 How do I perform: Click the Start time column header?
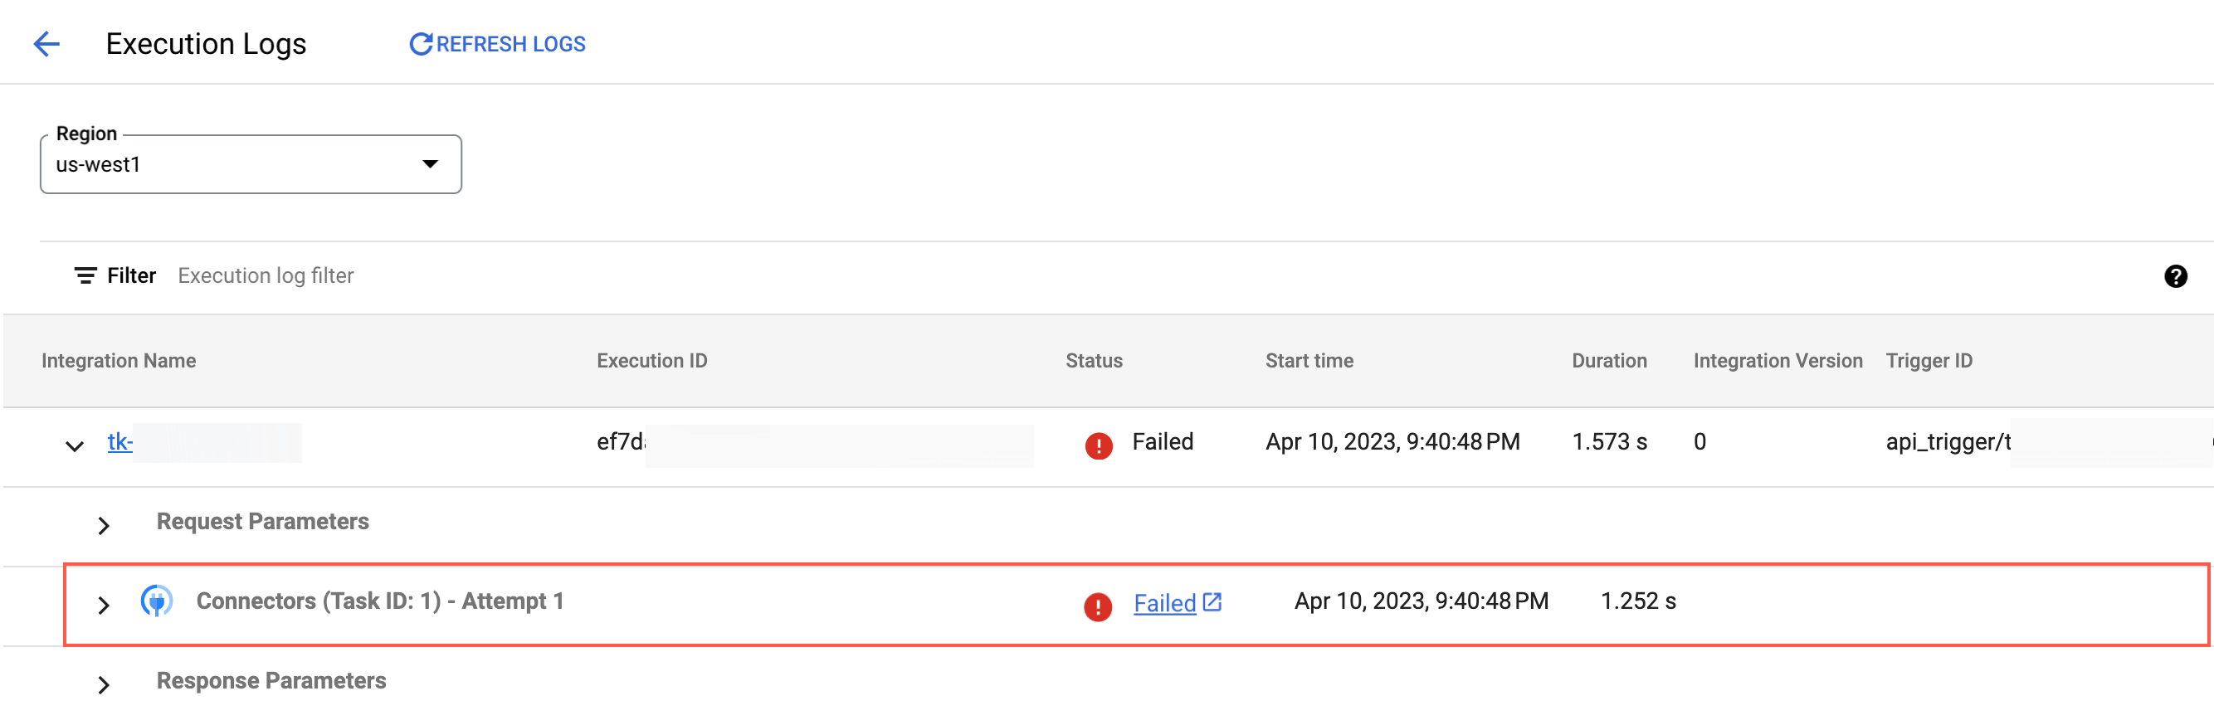[1309, 360]
